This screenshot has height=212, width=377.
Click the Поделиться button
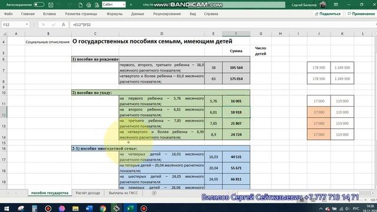[x=328, y=14]
